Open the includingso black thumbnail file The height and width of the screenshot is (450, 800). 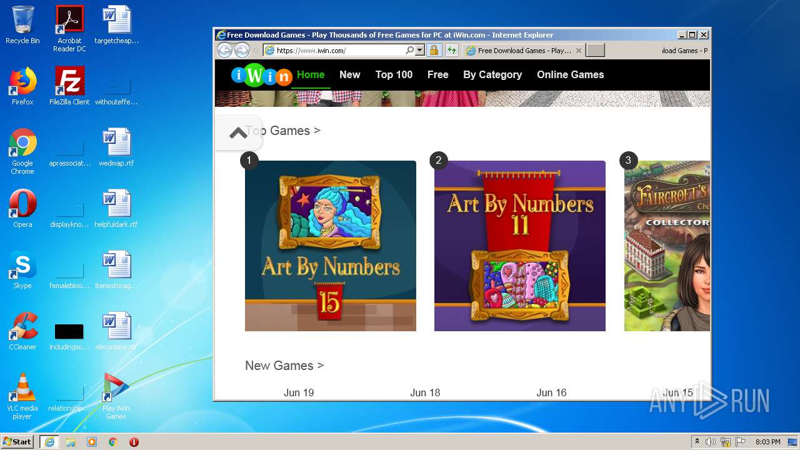click(x=69, y=336)
